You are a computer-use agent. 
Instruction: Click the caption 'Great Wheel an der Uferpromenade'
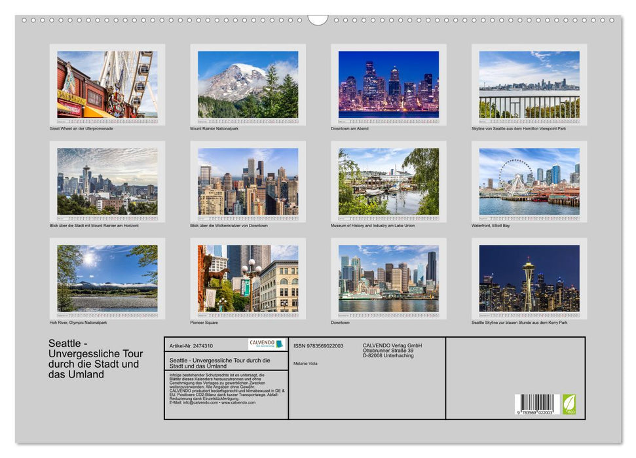81,128
